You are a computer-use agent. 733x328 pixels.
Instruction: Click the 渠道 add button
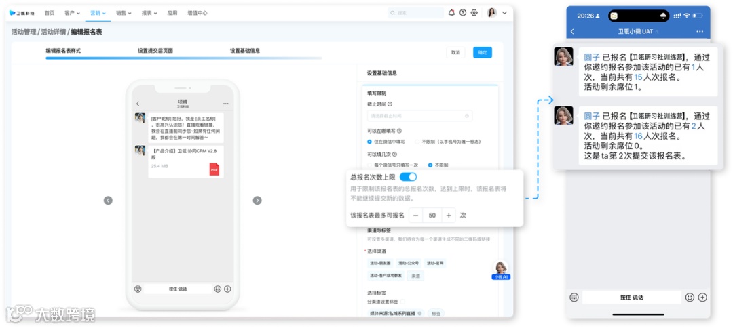(x=415, y=276)
